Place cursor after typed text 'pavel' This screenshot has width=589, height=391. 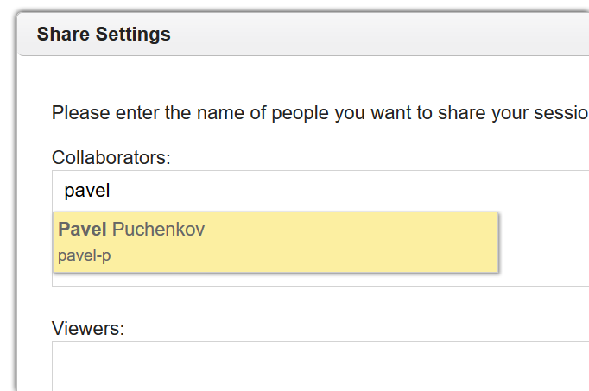(111, 191)
